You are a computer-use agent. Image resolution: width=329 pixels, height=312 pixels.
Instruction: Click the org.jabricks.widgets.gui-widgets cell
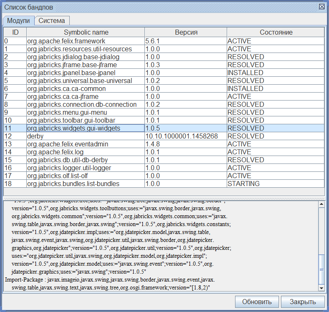[86, 128]
